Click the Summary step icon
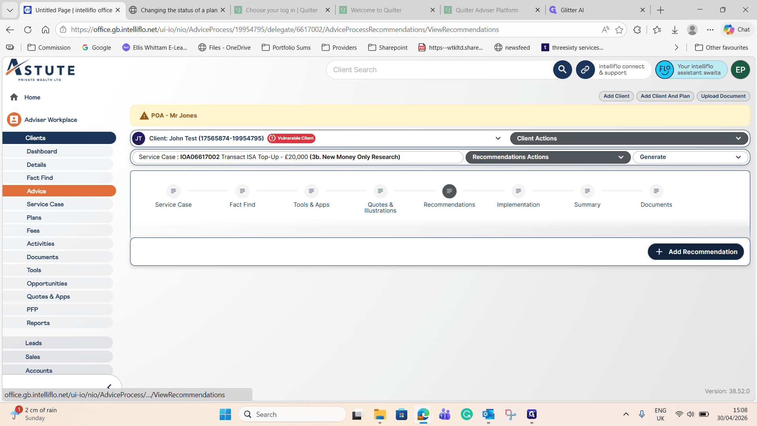This screenshot has height=426, width=757. coord(587,191)
